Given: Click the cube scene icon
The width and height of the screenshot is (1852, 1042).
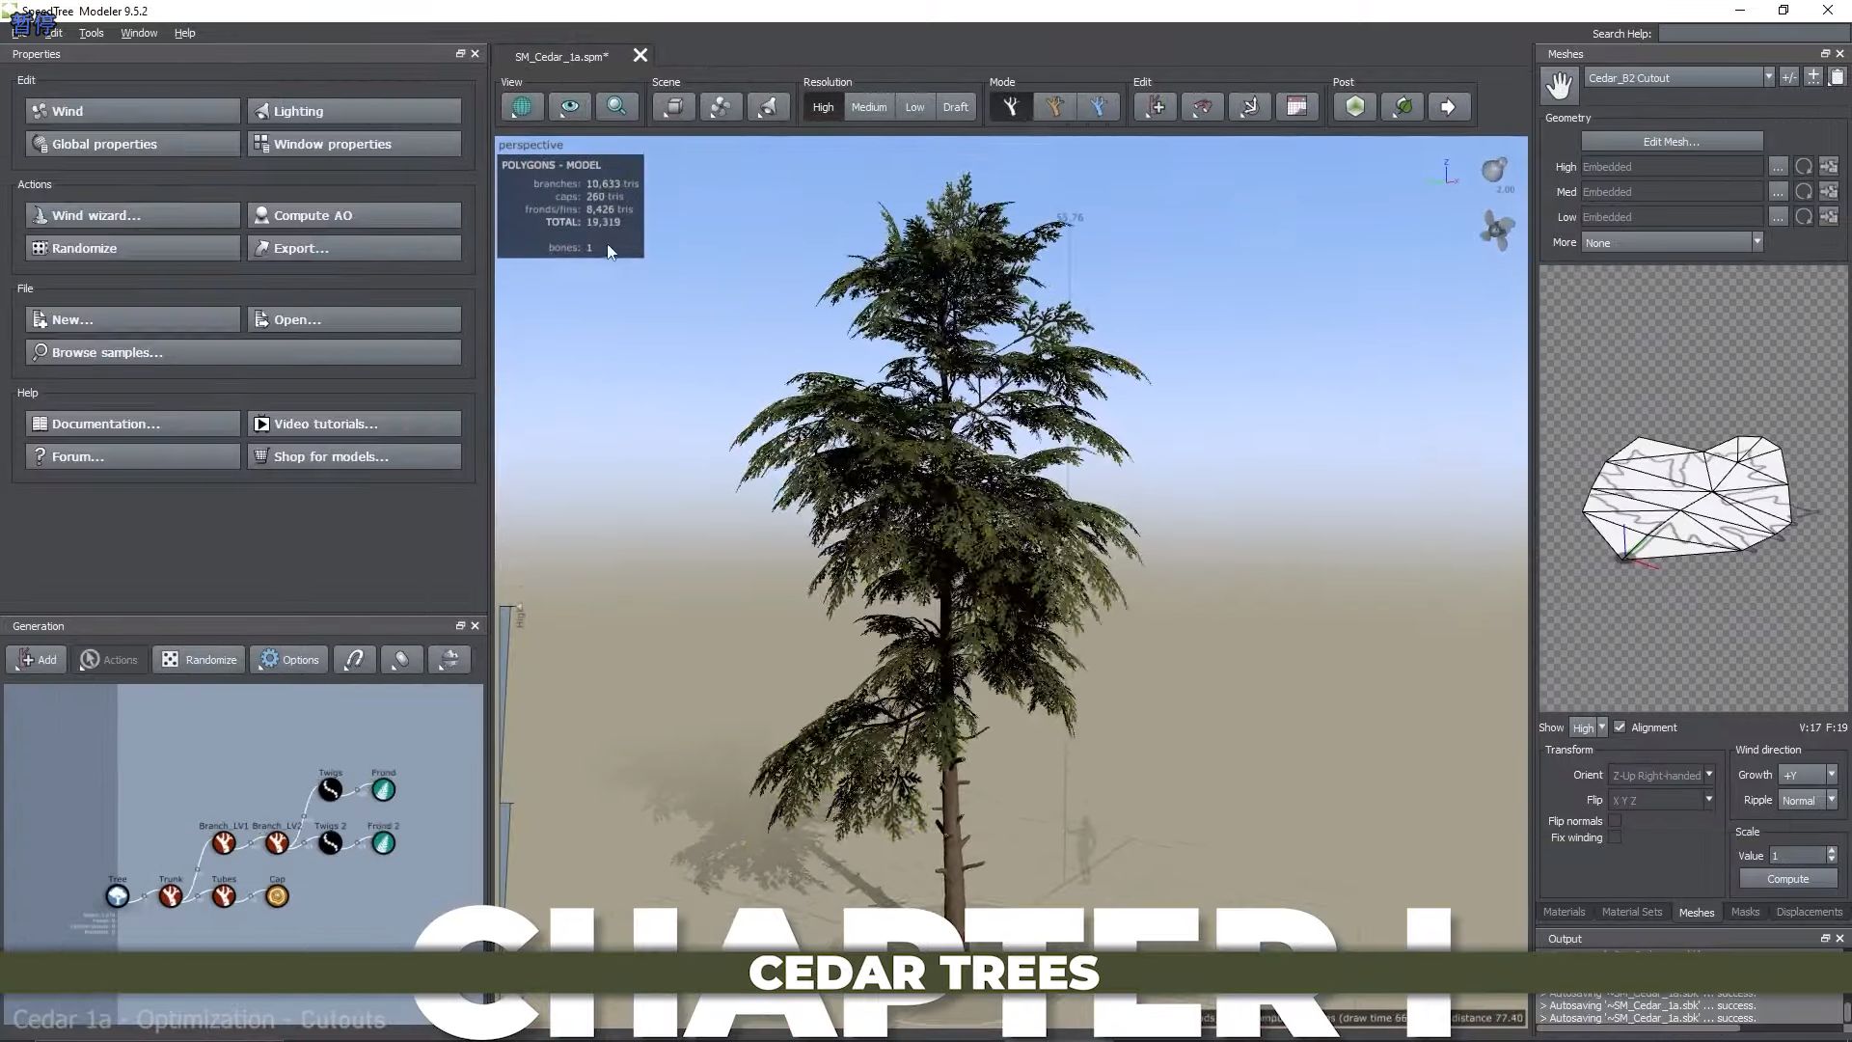Looking at the screenshot, I should coord(673,107).
